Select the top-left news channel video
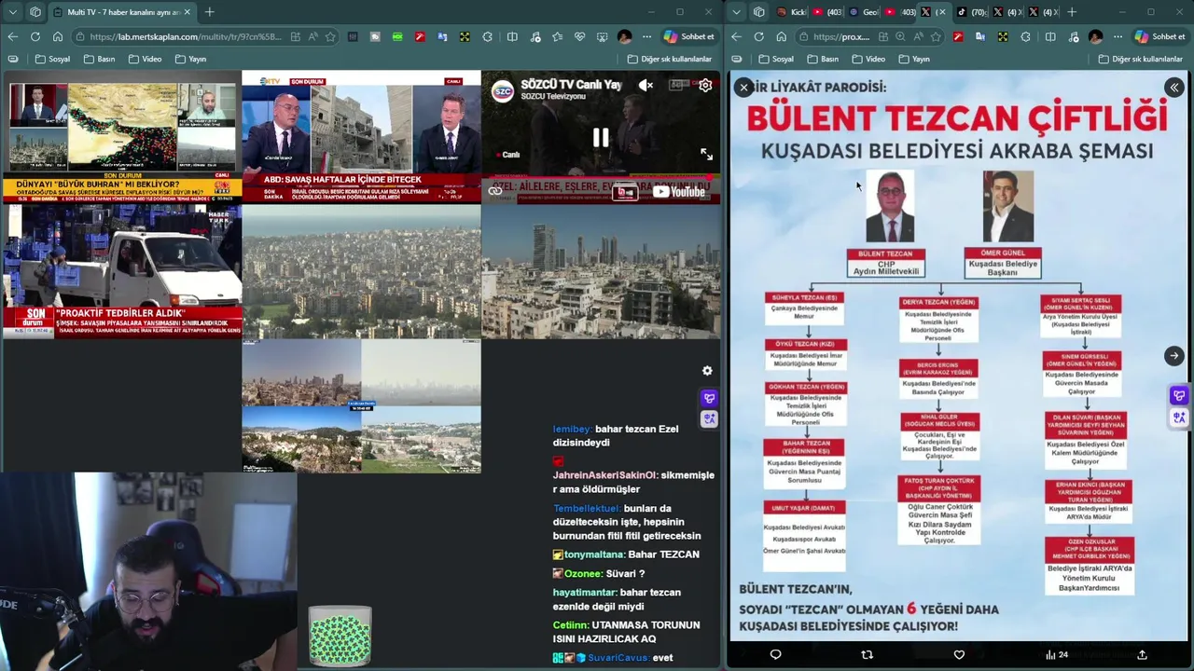 coord(122,137)
